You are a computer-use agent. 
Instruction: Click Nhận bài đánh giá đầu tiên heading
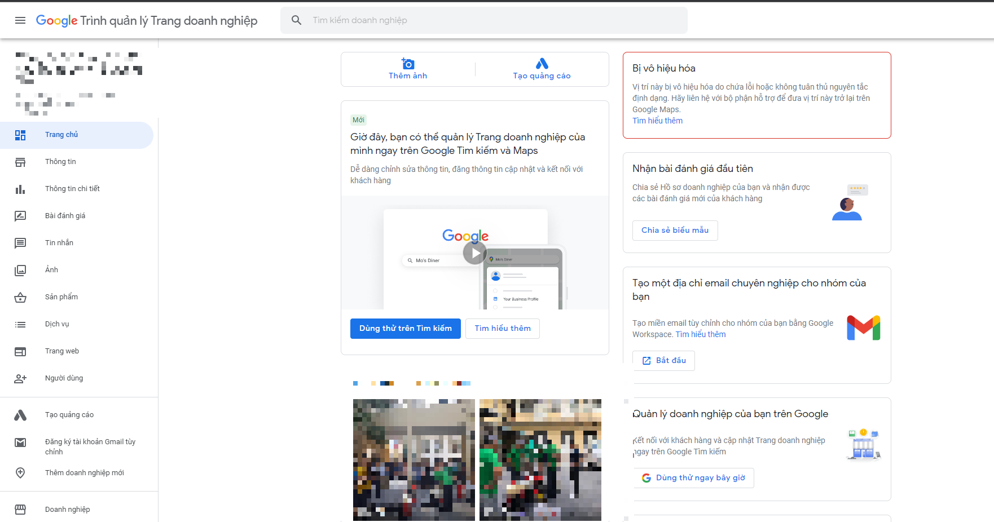(693, 169)
